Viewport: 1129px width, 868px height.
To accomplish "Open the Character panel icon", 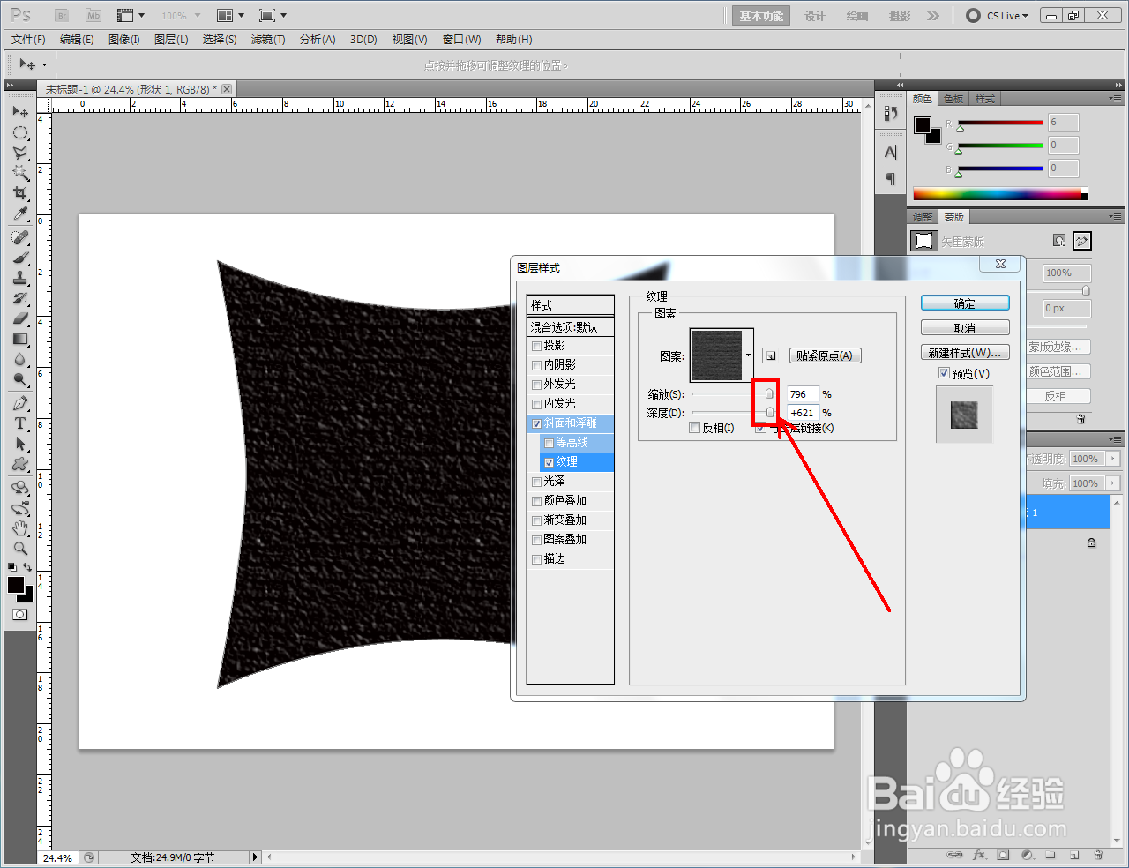I will [x=890, y=153].
